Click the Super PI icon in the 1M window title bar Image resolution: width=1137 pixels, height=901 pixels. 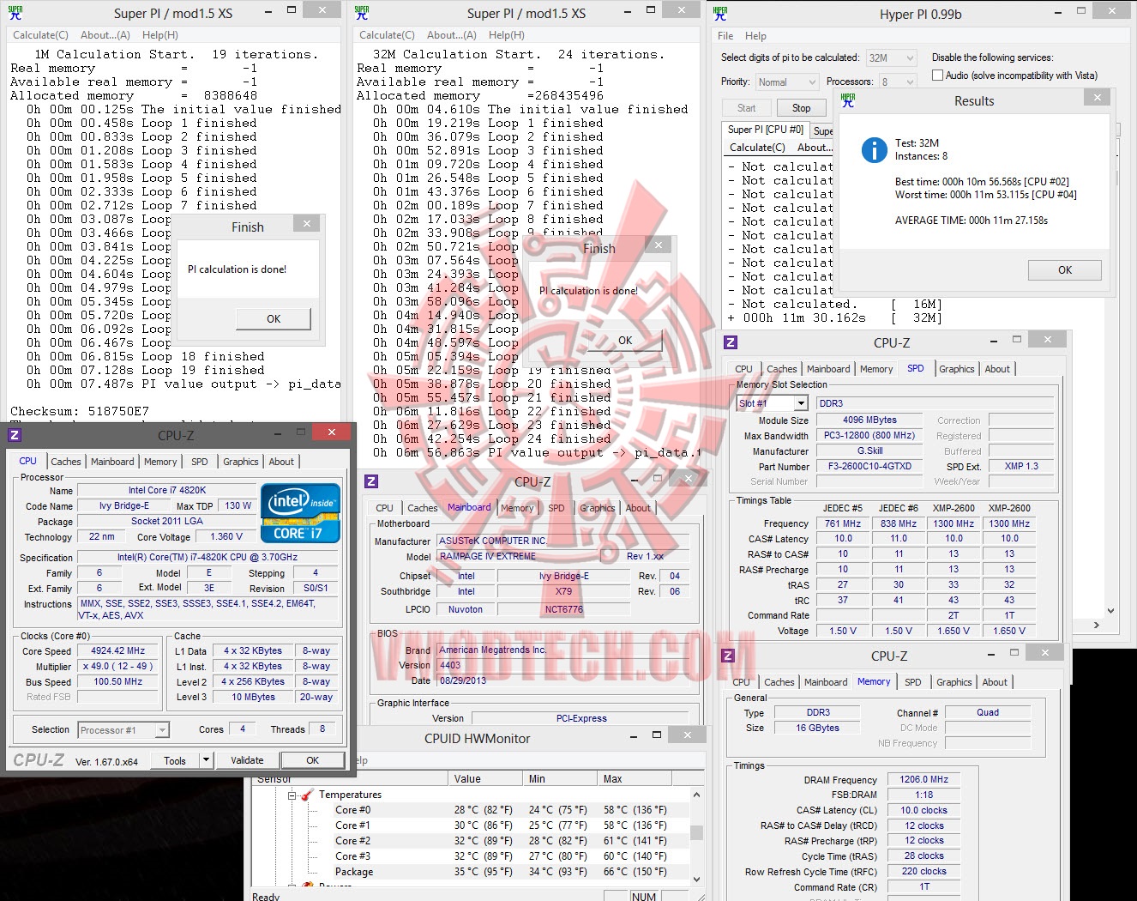click(x=15, y=13)
